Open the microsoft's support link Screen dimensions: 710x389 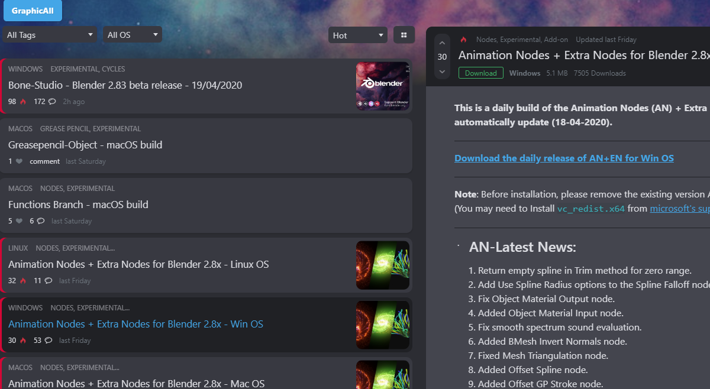680,208
